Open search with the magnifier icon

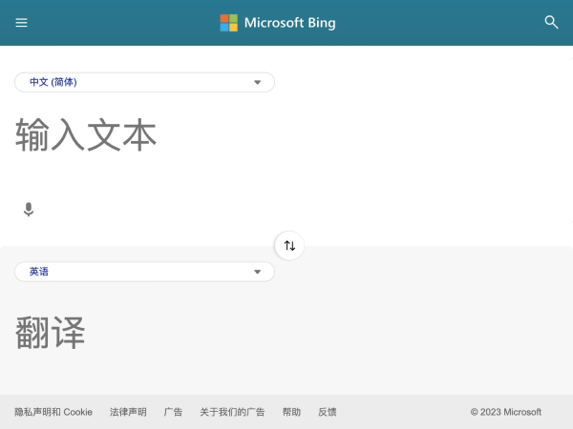tap(551, 23)
